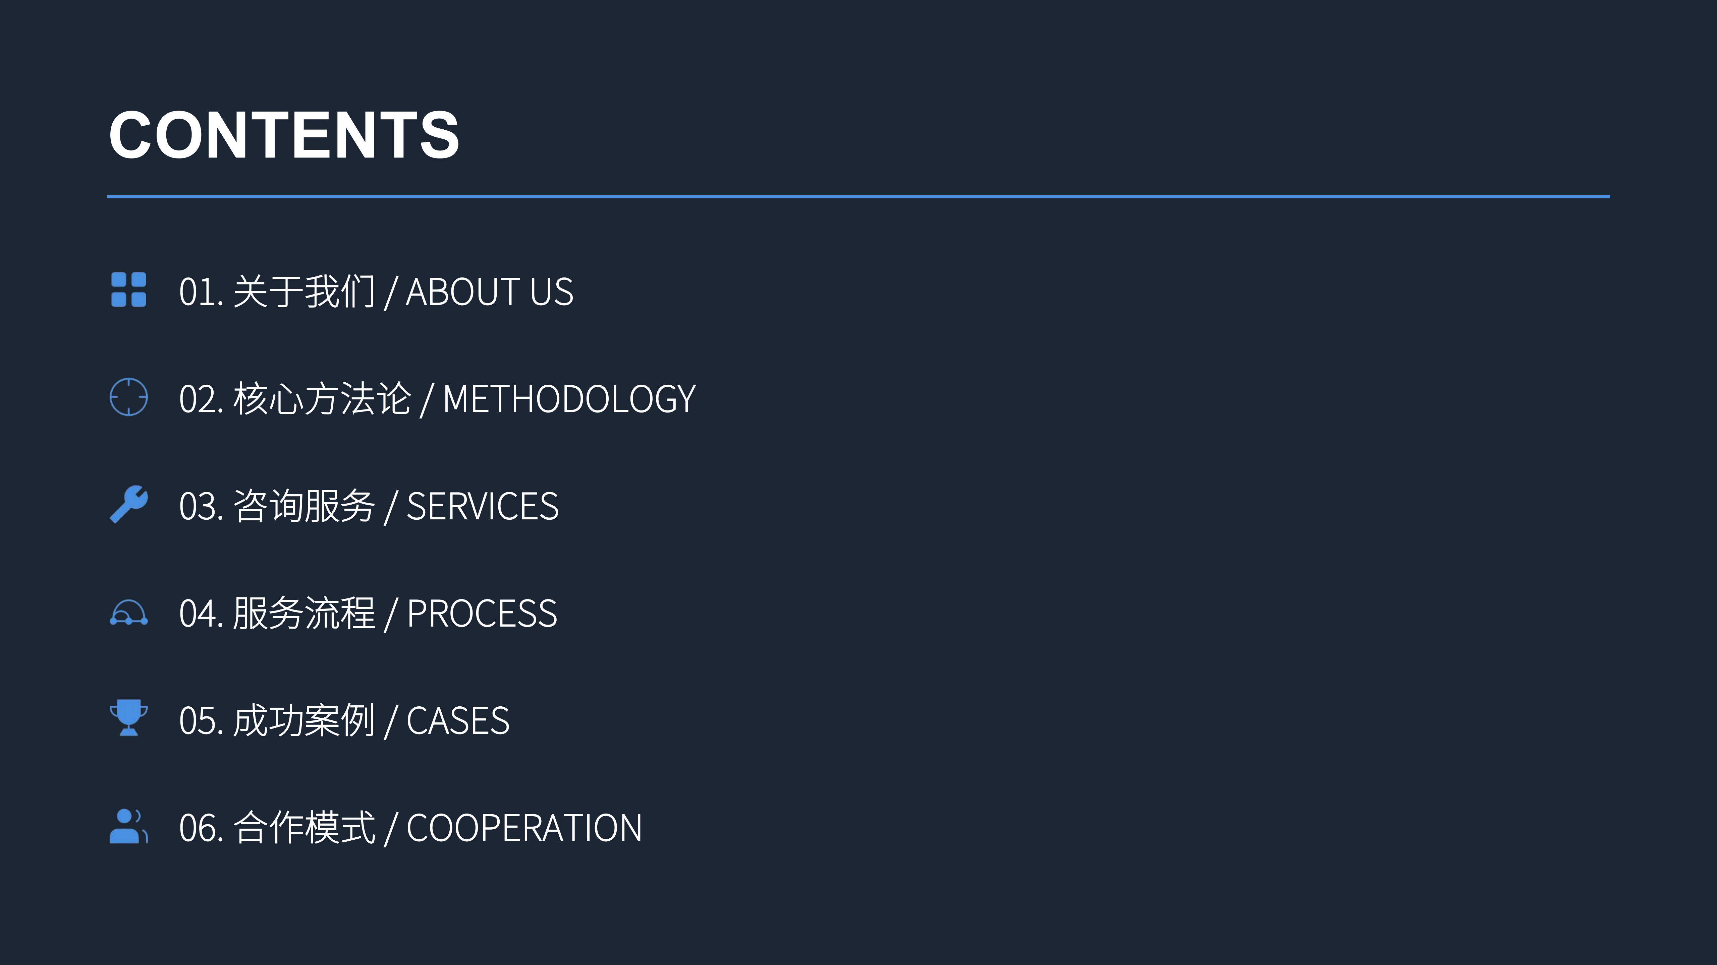Click the arc flow icon beside Process

pos(129,613)
